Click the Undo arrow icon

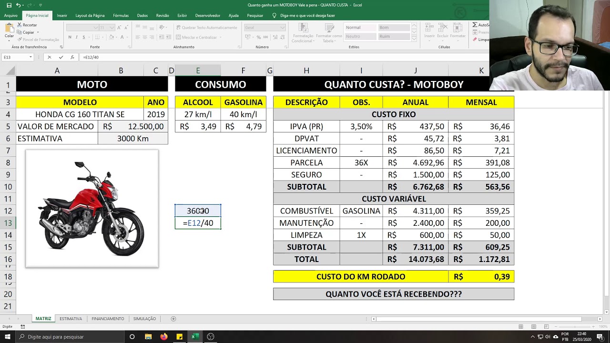[18, 5]
